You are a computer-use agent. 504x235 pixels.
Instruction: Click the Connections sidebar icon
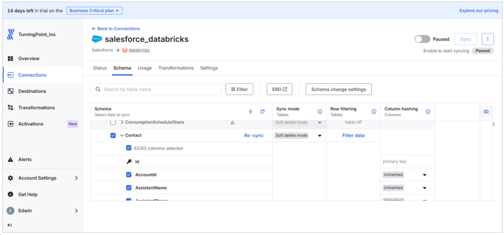[10, 75]
